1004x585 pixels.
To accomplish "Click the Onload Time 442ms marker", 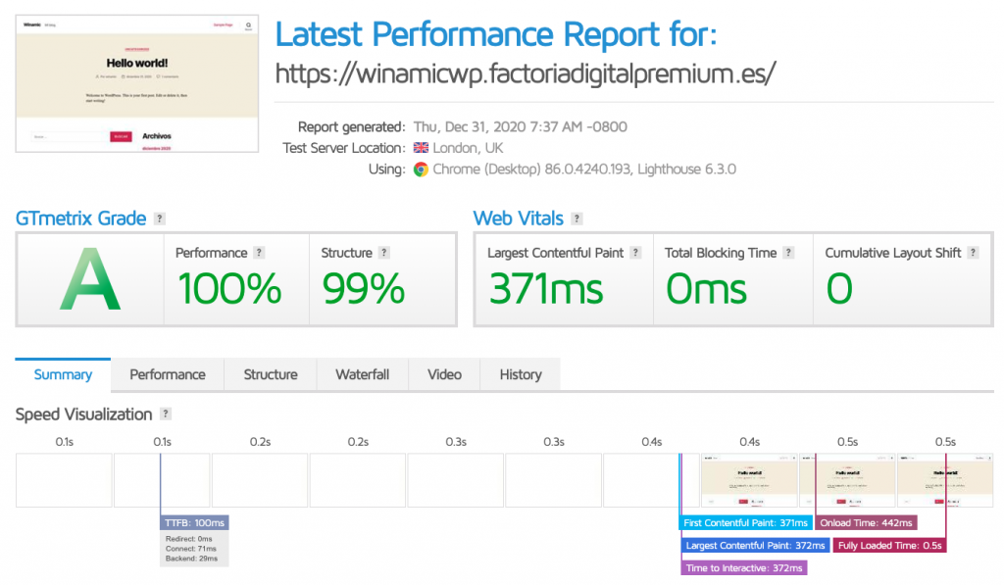I will coord(866,523).
